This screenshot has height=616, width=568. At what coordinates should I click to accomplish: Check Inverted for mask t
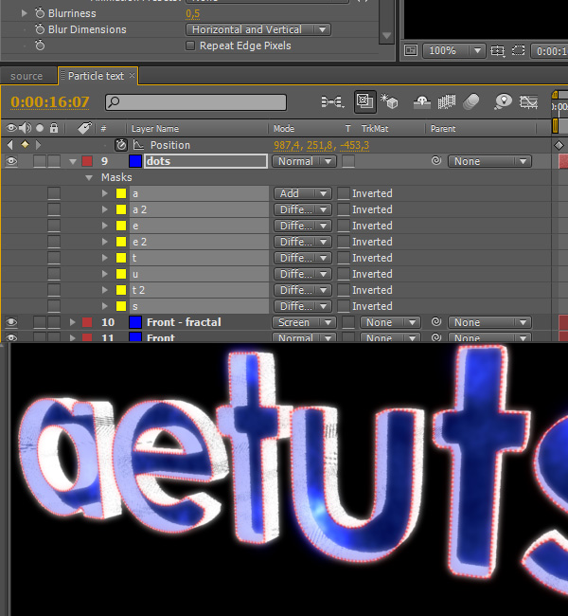coord(344,258)
